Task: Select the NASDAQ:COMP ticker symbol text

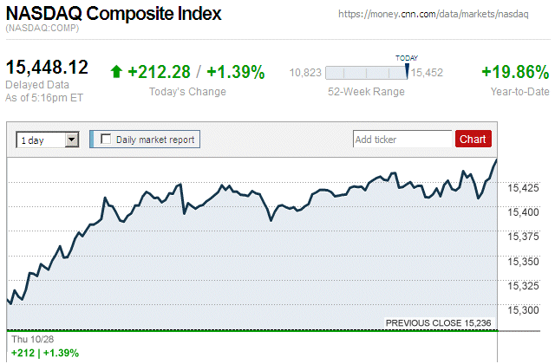Action: [42, 29]
